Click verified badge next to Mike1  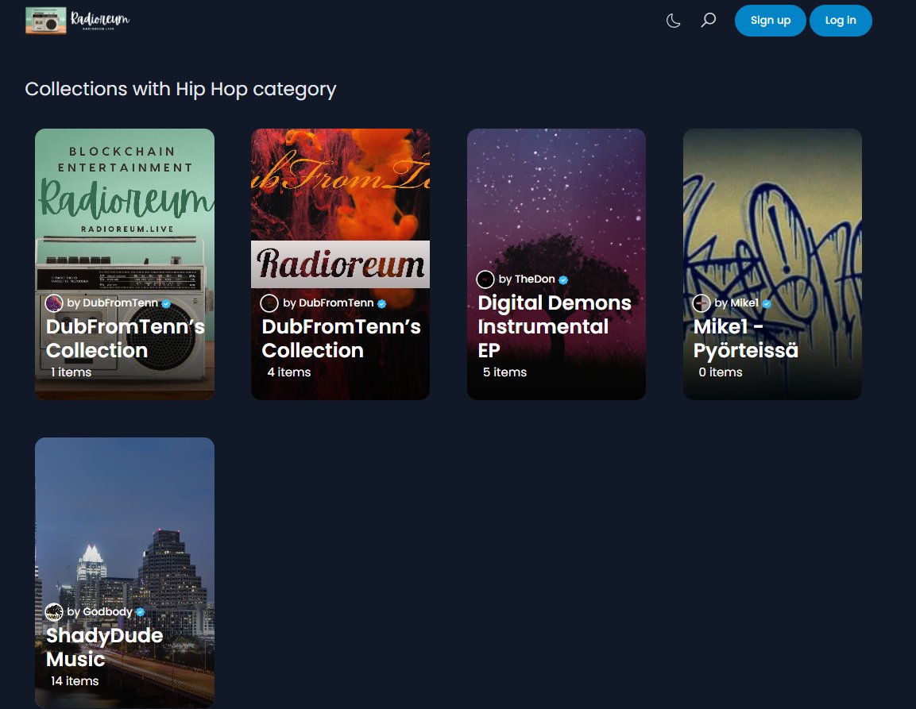[767, 304]
